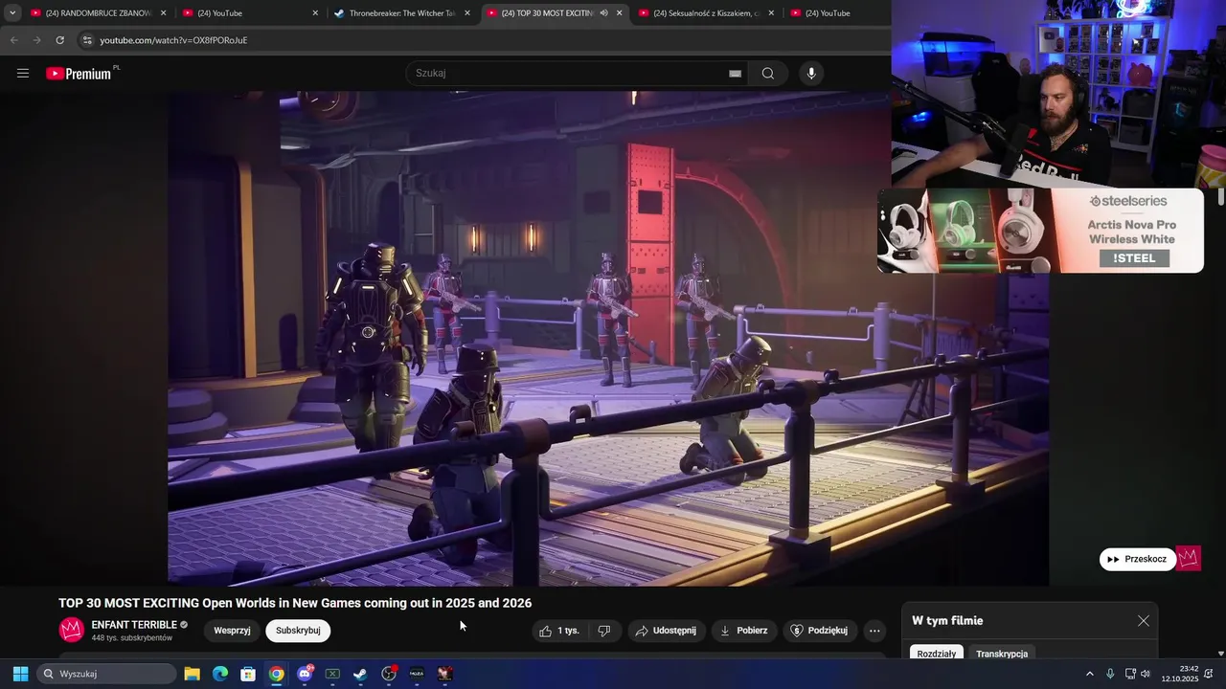The image size is (1226, 689).
Task: Open the notifications bell in taskbar
Action: 1209,674
